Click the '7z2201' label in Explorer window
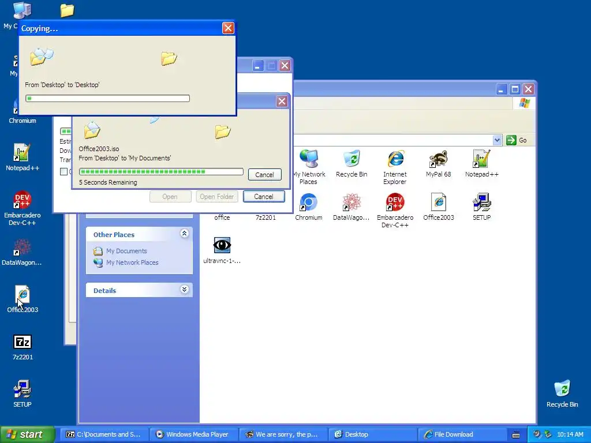The height and width of the screenshot is (443, 591). tap(265, 217)
